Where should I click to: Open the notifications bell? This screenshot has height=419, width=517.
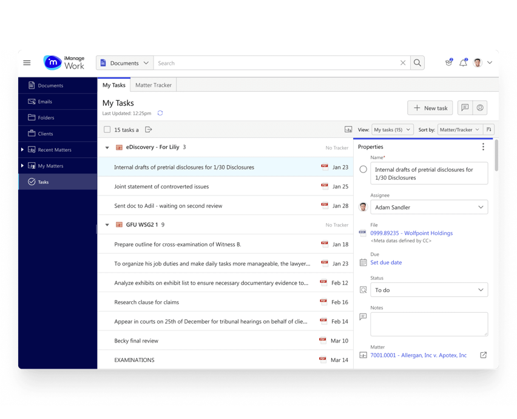(463, 63)
